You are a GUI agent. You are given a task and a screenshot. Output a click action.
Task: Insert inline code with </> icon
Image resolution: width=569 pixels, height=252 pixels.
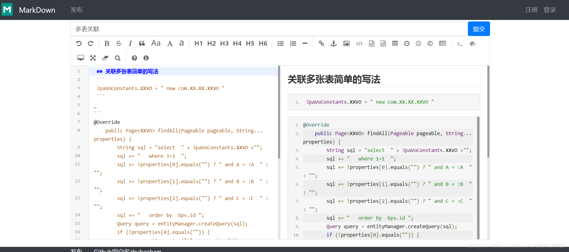coord(359,44)
